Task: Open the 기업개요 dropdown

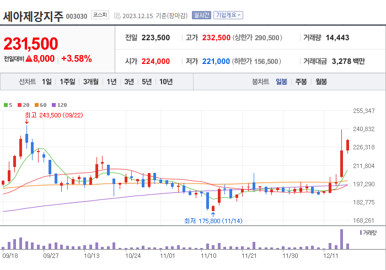Action: pyautogui.click(x=228, y=15)
